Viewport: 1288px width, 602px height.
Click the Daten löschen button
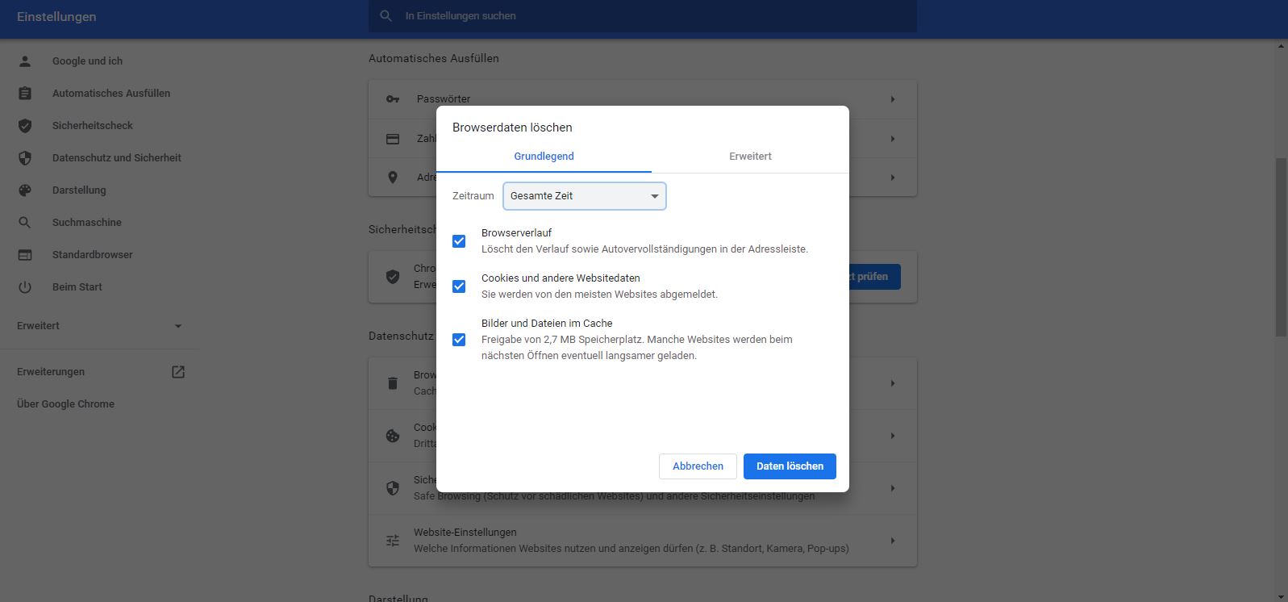pyautogui.click(x=790, y=466)
